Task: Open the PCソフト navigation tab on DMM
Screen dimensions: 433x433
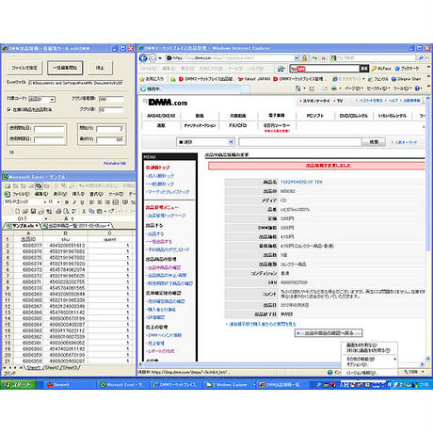Action: pos(314,116)
